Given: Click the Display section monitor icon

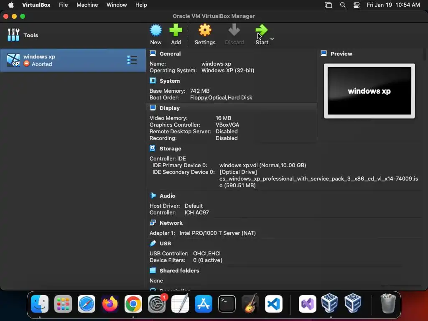Looking at the screenshot, I should click(x=153, y=108).
